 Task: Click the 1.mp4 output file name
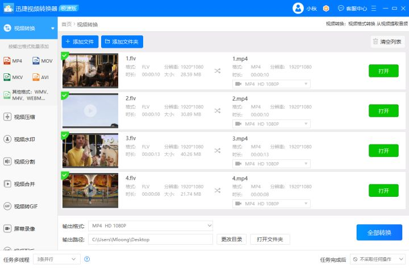click(240, 59)
